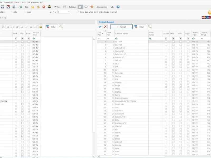Check Locked box for Telecinco HD row
The image size is (211, 158).
[x=166, y=54]
